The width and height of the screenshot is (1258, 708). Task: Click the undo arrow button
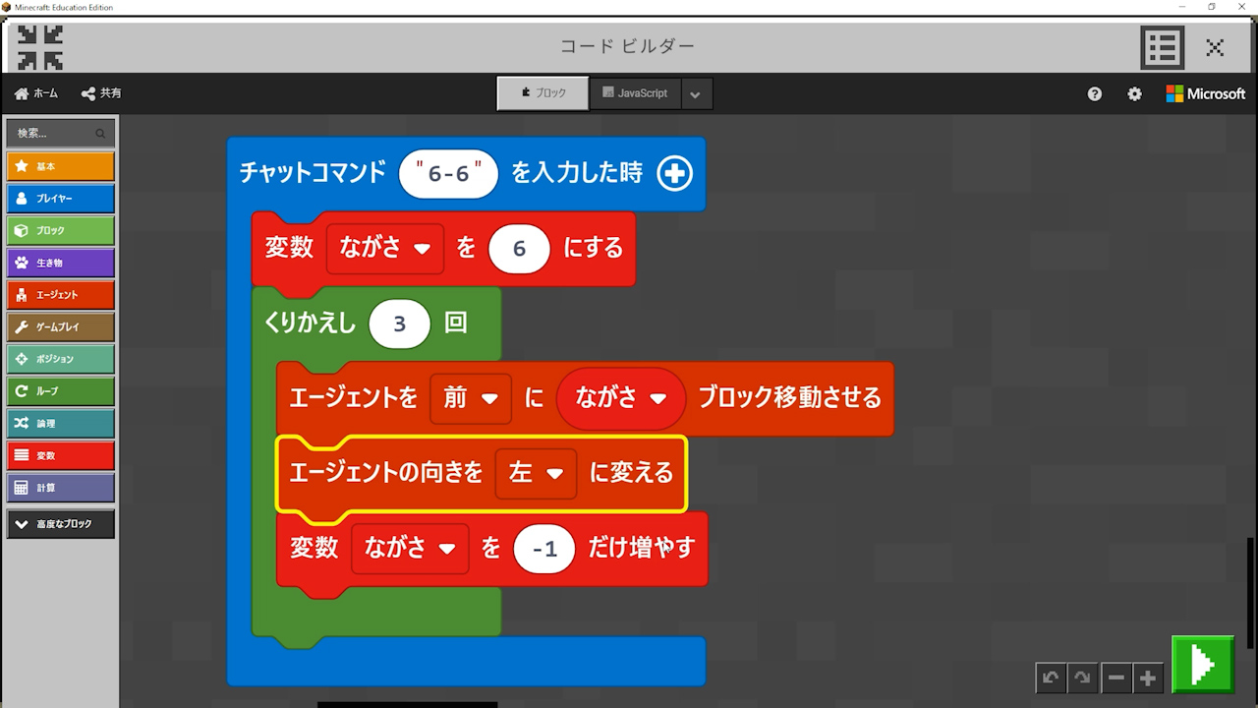point(1051,678)
